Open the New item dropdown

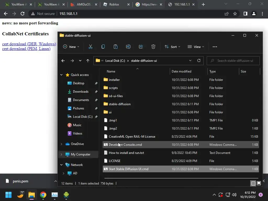coord(71,47)
